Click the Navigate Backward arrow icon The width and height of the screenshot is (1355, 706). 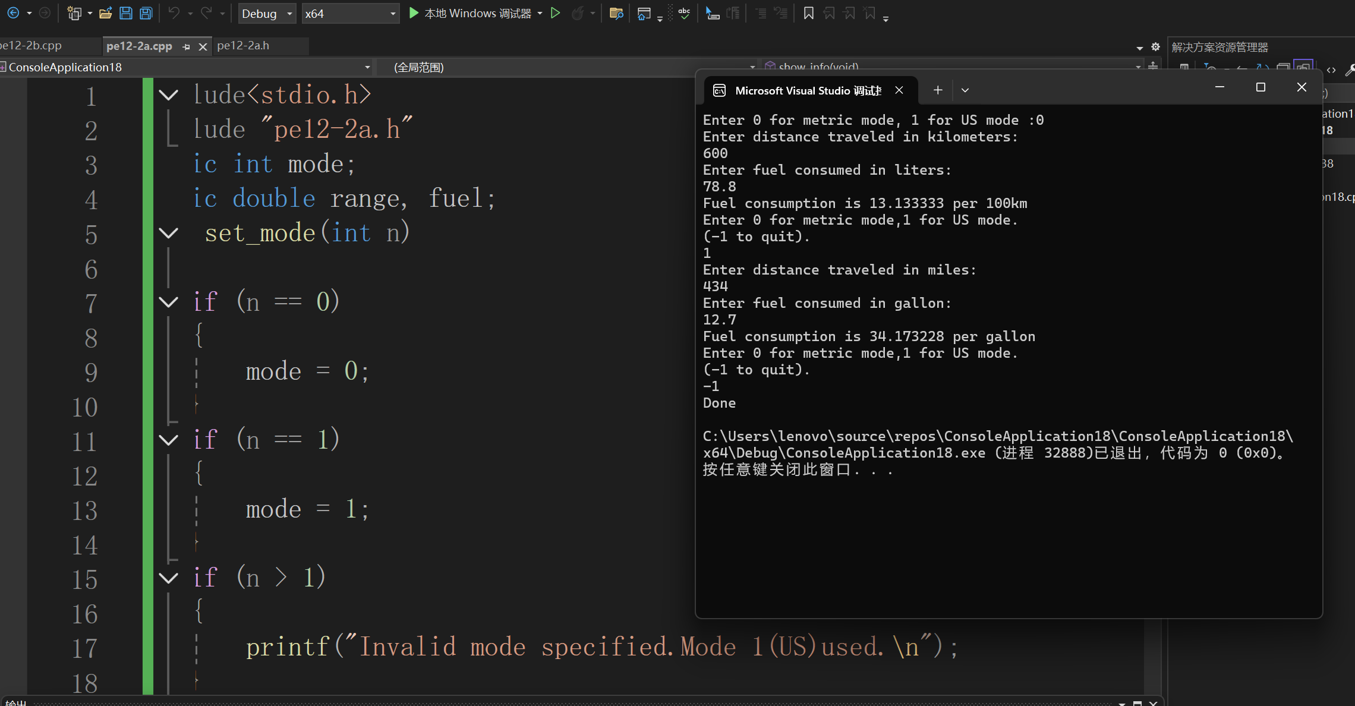13,13
